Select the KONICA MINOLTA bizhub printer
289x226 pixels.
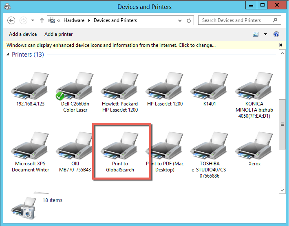[x=254, y=87]
